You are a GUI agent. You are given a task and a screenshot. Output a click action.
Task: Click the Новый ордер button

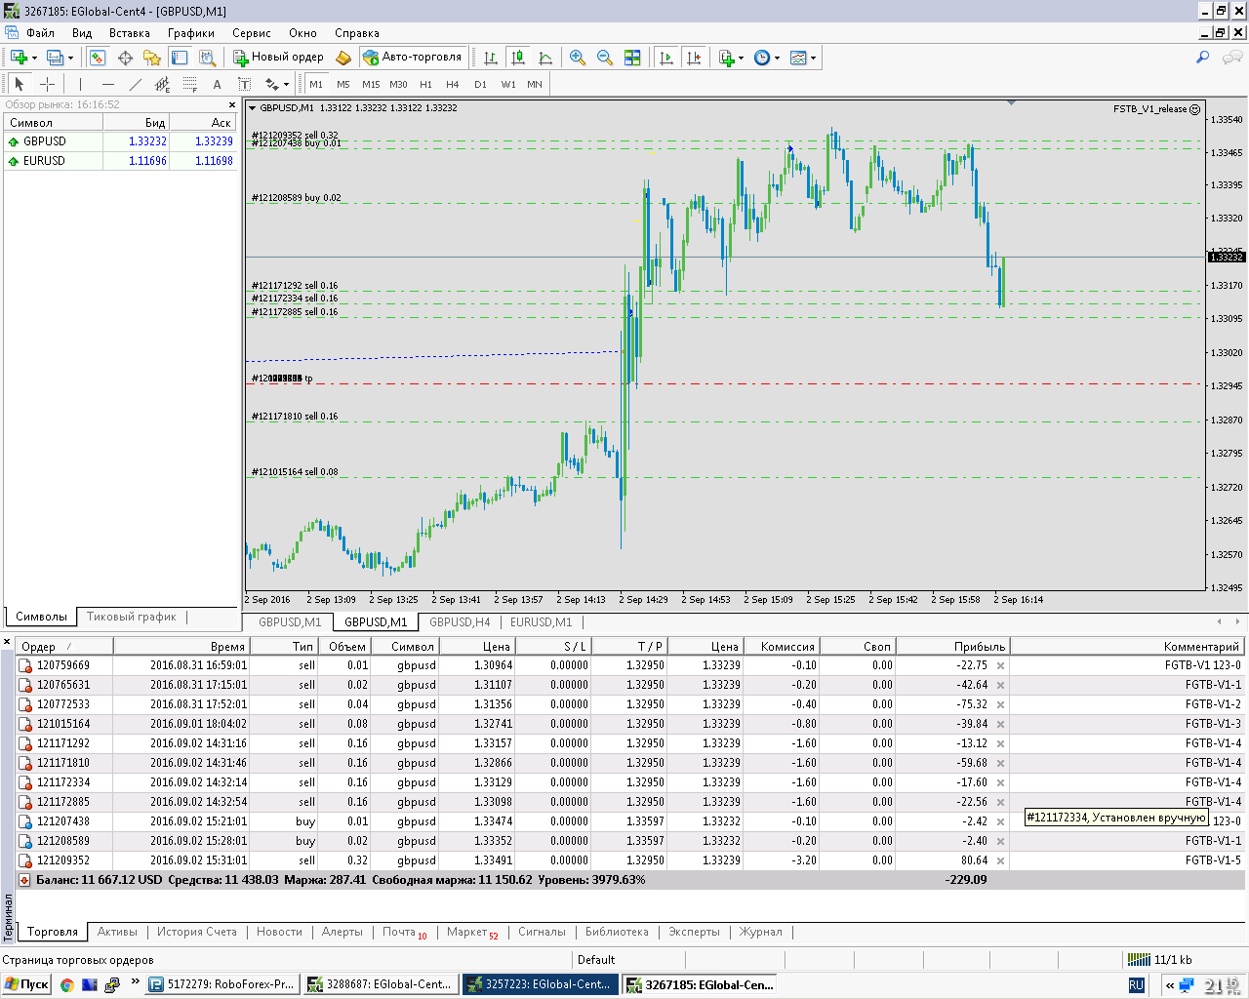tap(278, 58)
